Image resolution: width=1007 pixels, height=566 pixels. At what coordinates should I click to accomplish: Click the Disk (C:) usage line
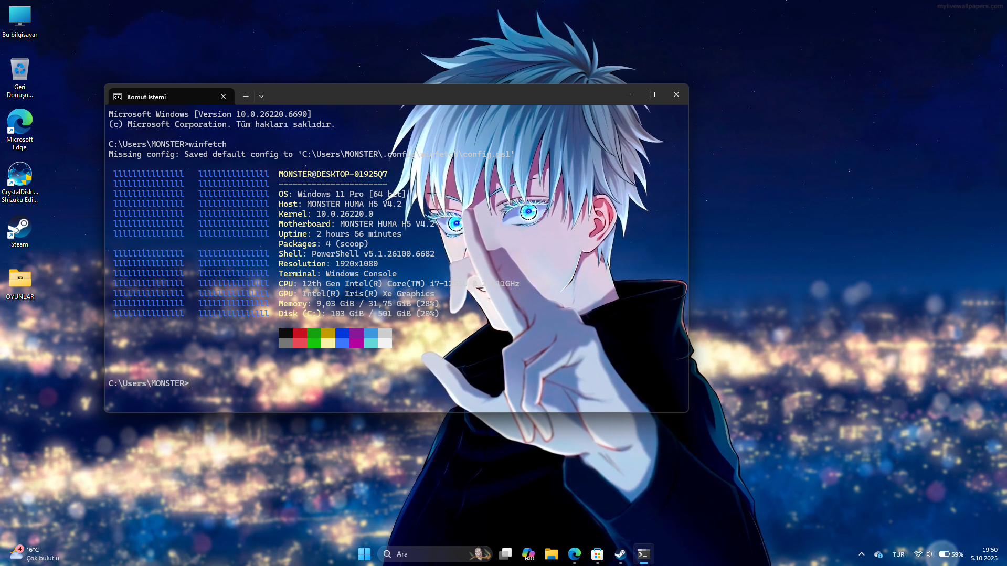[359, 313]
